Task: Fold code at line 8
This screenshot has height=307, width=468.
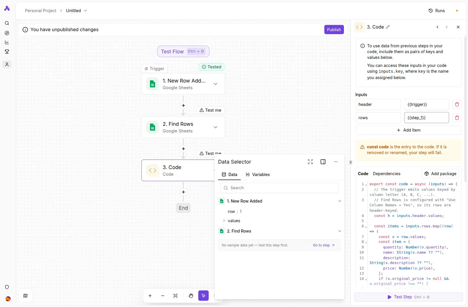Action: [366, 242]
